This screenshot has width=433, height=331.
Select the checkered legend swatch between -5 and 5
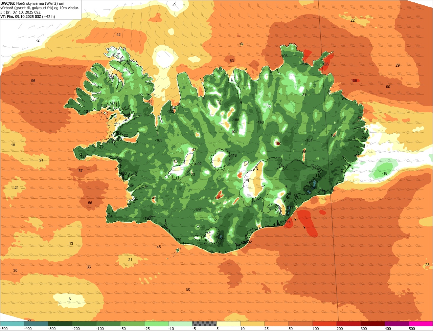point(204,324)
